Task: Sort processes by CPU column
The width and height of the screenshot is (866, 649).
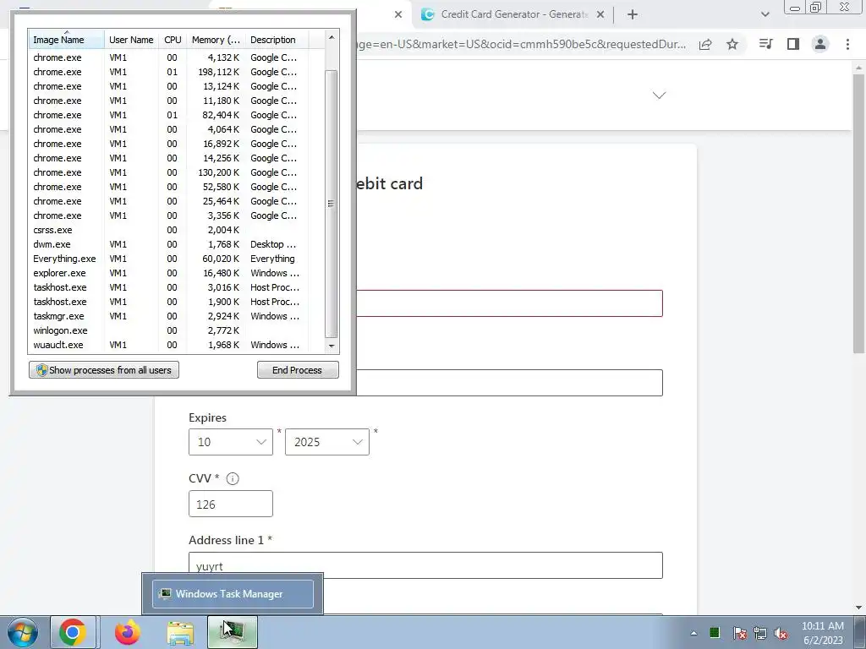Action: point(173,40)
